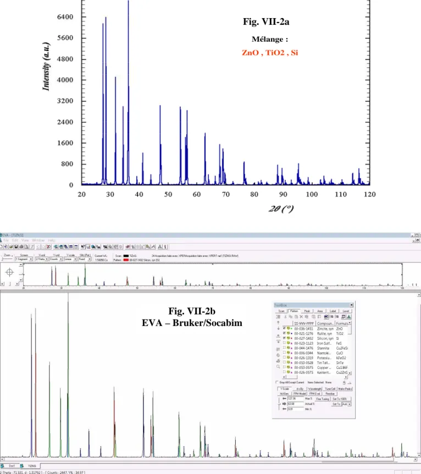
Task: Click the TIZNSI document icon at bottom
Action: [x=22, y=466]
